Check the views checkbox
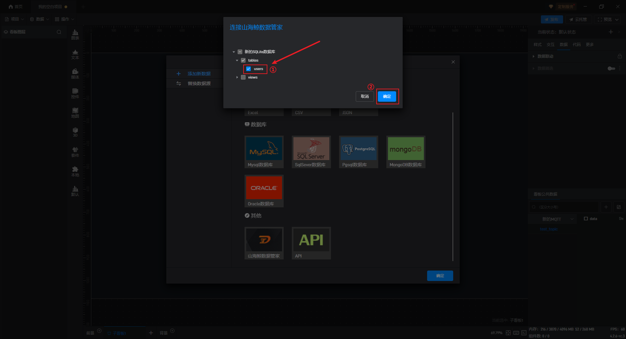The image size is (626, 339). click(243, 77)
